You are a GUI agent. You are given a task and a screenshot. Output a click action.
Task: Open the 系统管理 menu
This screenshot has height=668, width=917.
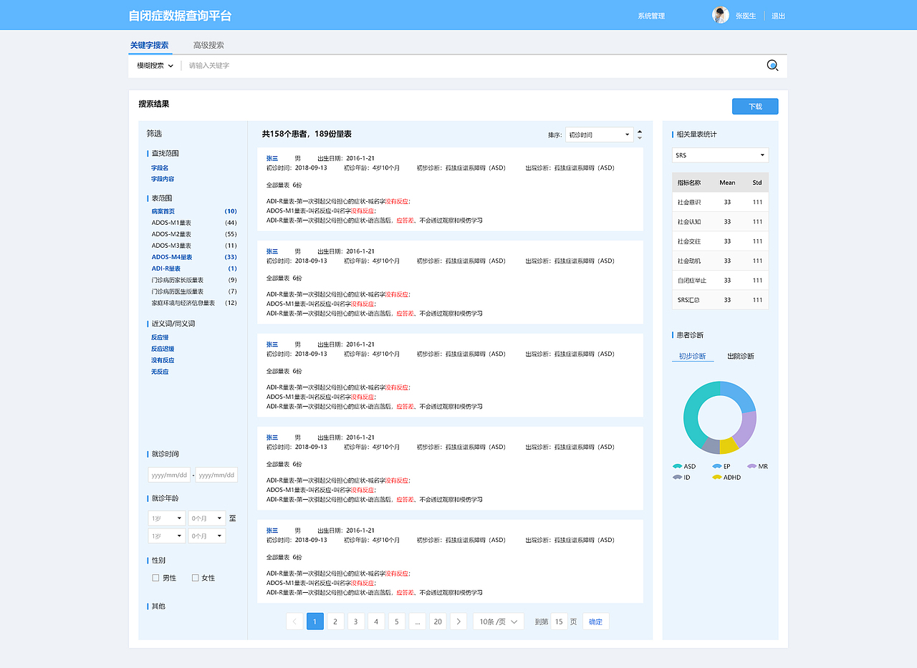pyautogui.click(x=651, y=16)
